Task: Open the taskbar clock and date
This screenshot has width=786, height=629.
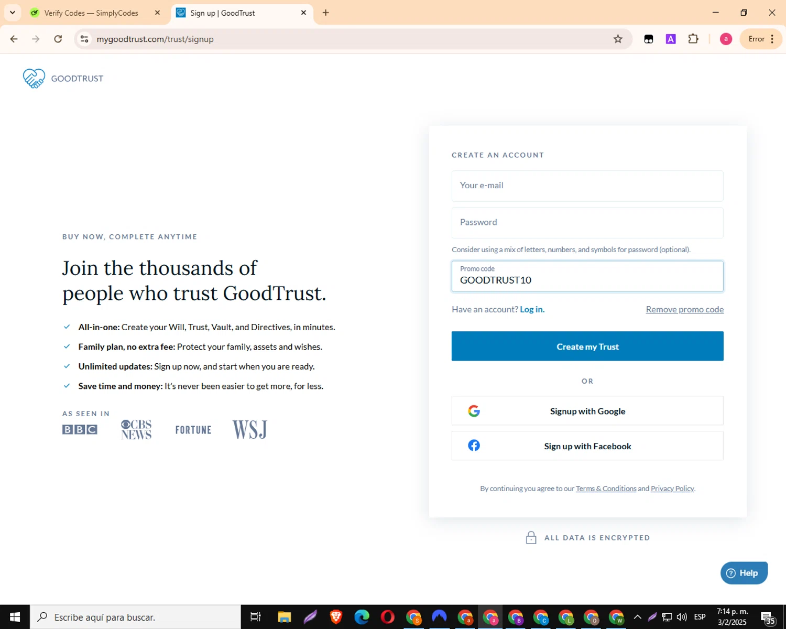Action: tap(732, 617)
